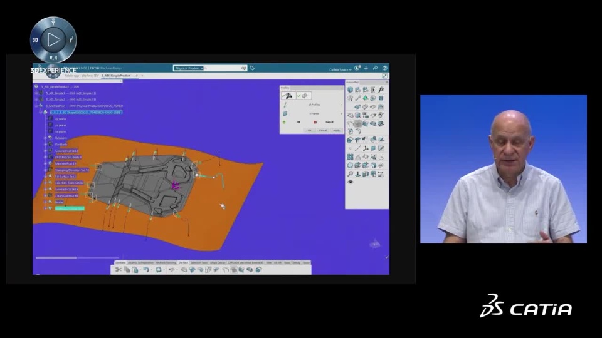Toggle the red Cancel indicator in dialog
Image resolution: width=602 pixels, height=338 pixels.
pos(315,122)
